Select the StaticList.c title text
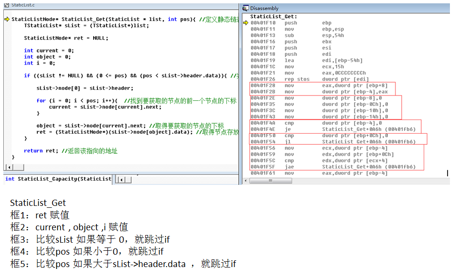459x279 pixels. pos(23,5)
